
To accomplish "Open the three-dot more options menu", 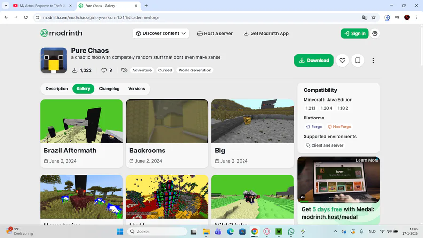I will pyautogui.click(x=373, y=61).
